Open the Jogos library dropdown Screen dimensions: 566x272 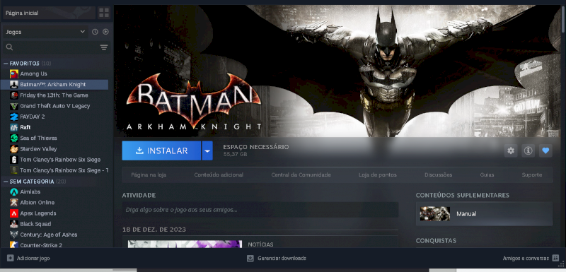coord(45,32)
